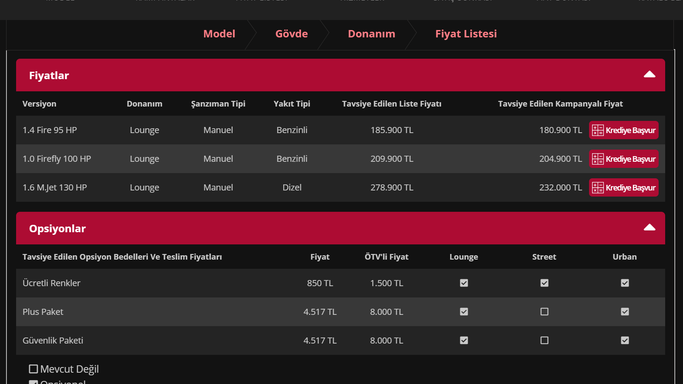The width and height of the screenshot is (683, 384).
Task: Enable Plus Paket checkbox under Street
Action: point(544,312)
